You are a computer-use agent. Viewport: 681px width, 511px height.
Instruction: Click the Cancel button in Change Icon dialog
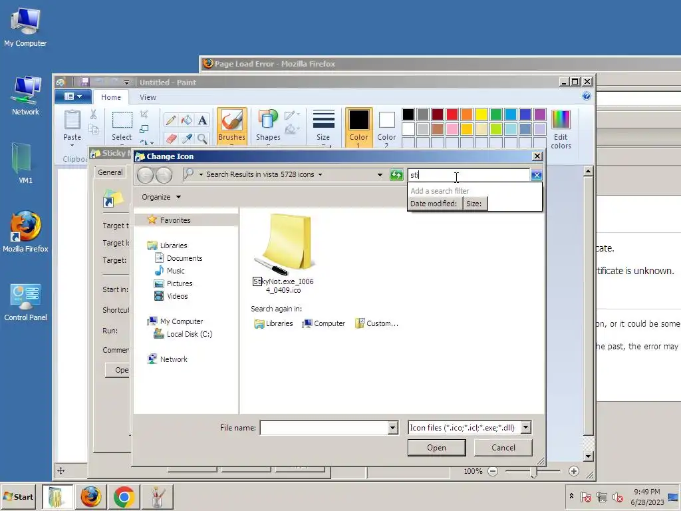pyautogui.click(x=503, y=448)
